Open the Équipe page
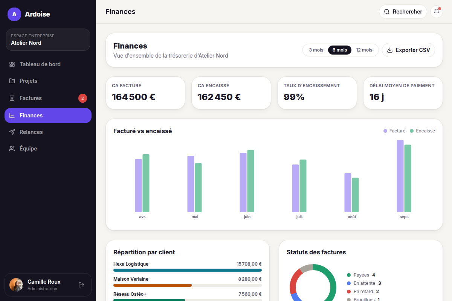Image resolution: width=452 pixels, height=301 pixels. pyautogui.click(x=48, y=149)
